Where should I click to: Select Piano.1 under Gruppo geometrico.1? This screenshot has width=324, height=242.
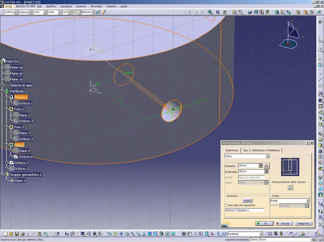pyautogui.click(x=20, y=181)
